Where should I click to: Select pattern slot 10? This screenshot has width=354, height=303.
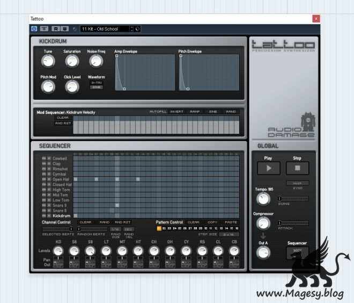click(x=205, y=229)
